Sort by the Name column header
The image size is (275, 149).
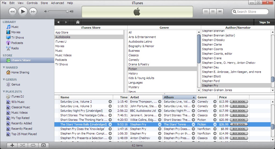(x=86, y=97)
